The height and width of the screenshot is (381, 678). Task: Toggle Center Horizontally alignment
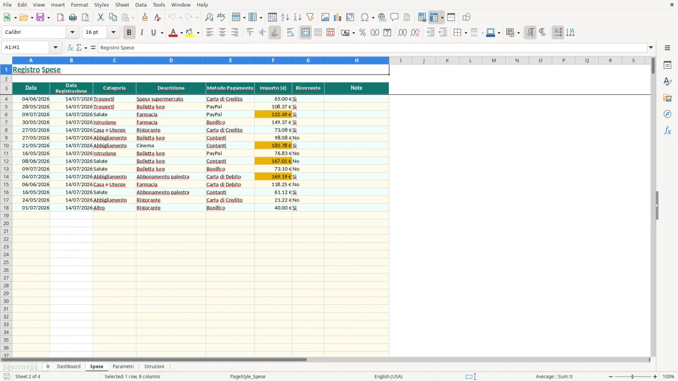222,33
